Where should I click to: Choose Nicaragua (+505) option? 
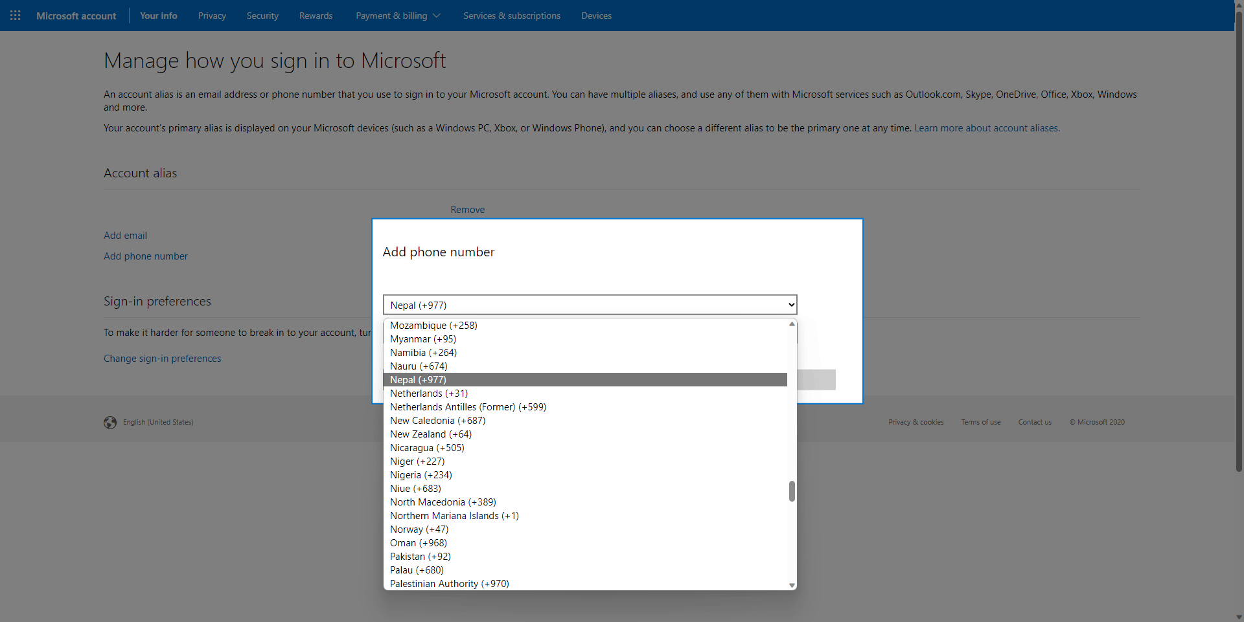coord(585,448)
